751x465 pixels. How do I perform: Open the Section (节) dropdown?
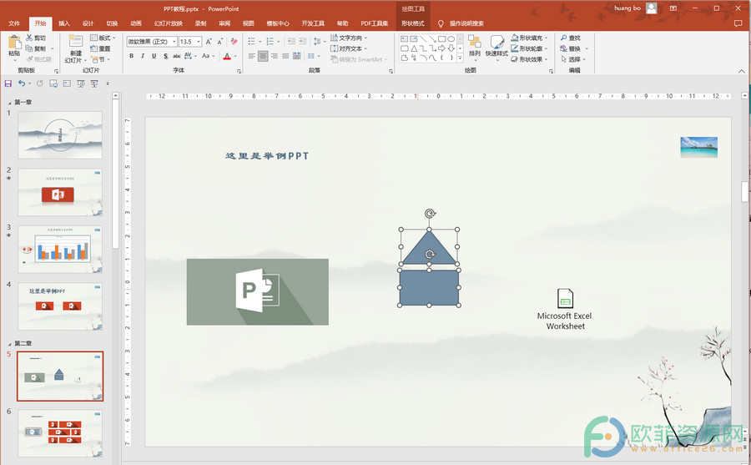101,59
